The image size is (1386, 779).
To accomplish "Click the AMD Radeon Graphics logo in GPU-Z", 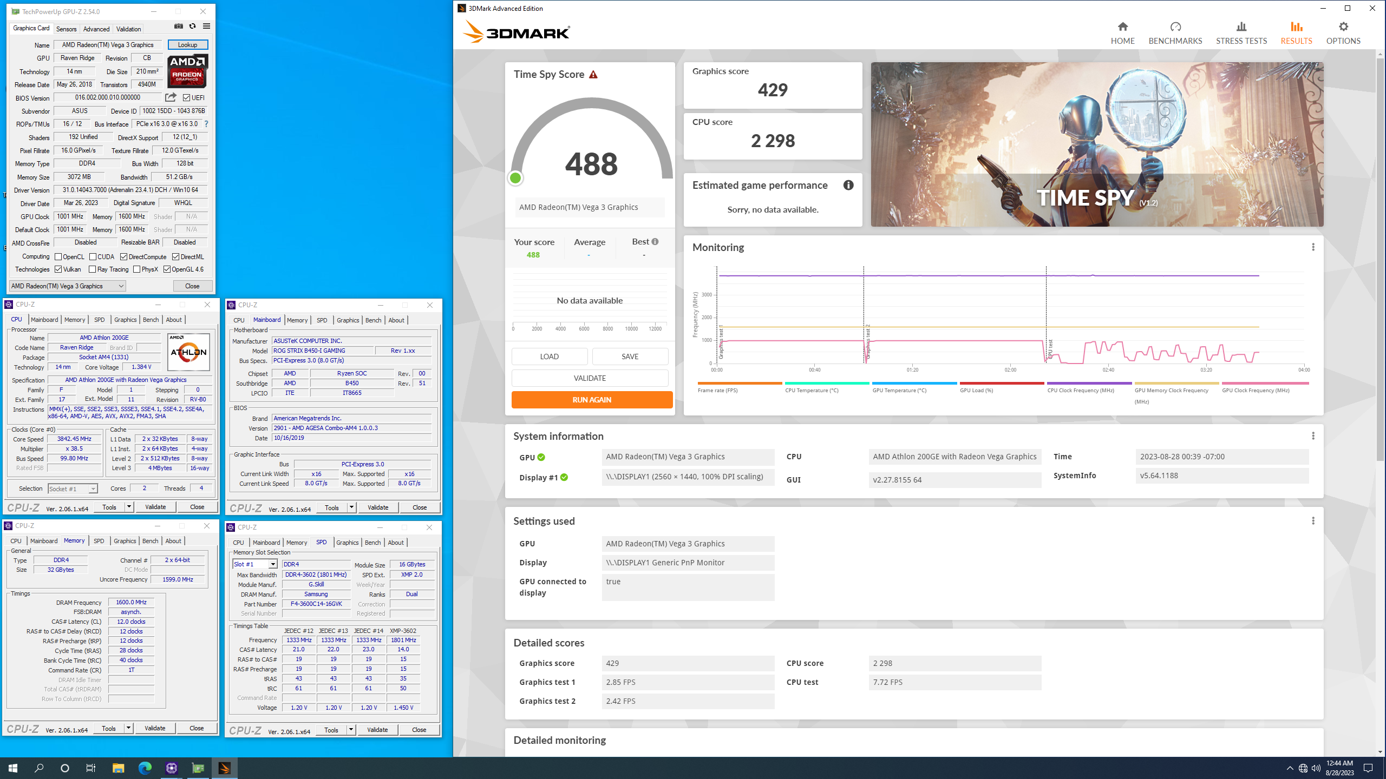I will click(187, 71).
